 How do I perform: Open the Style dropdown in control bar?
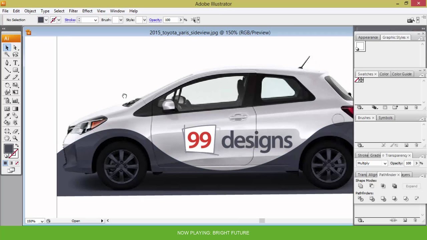144,20
